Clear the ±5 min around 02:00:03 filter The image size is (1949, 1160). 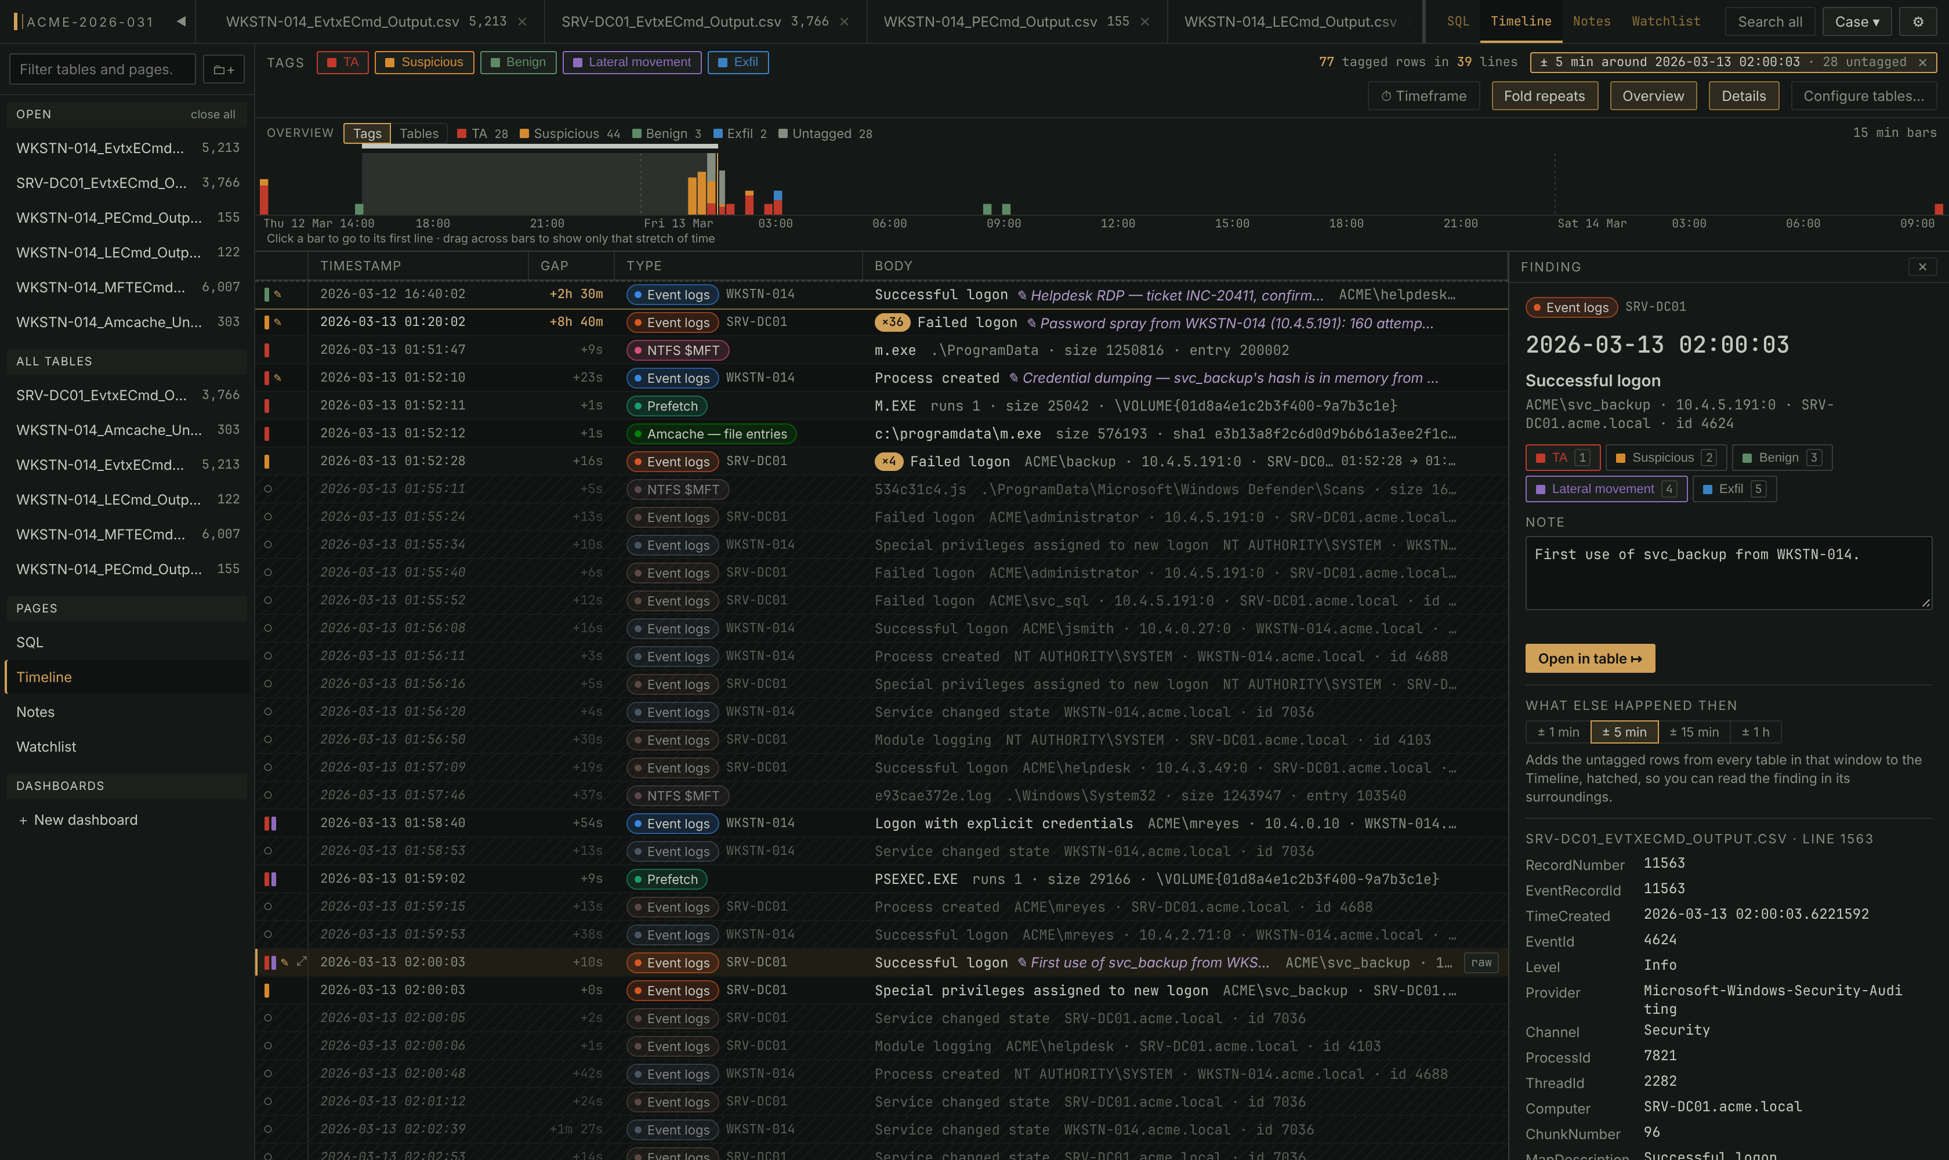1922,63
